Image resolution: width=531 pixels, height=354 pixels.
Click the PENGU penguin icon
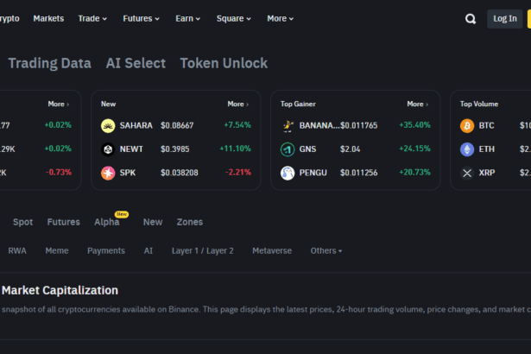288,173
